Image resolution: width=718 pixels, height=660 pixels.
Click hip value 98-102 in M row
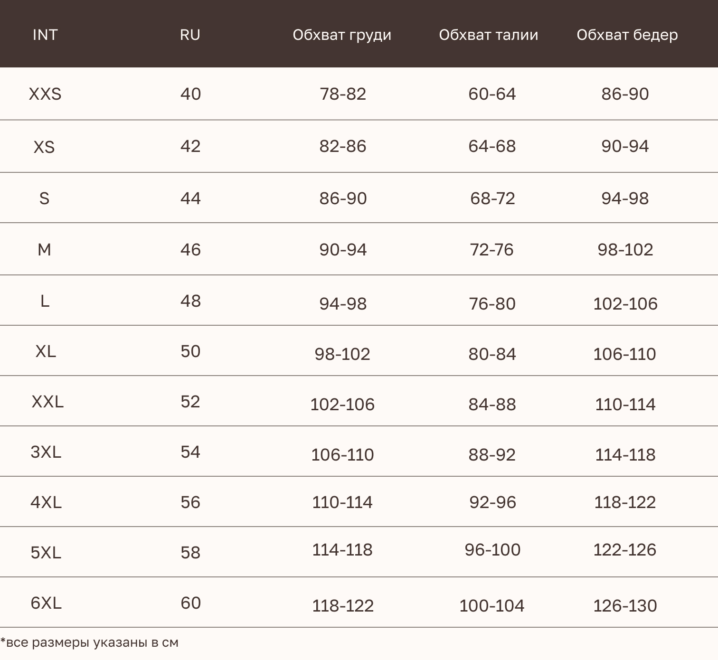(625, 249)
